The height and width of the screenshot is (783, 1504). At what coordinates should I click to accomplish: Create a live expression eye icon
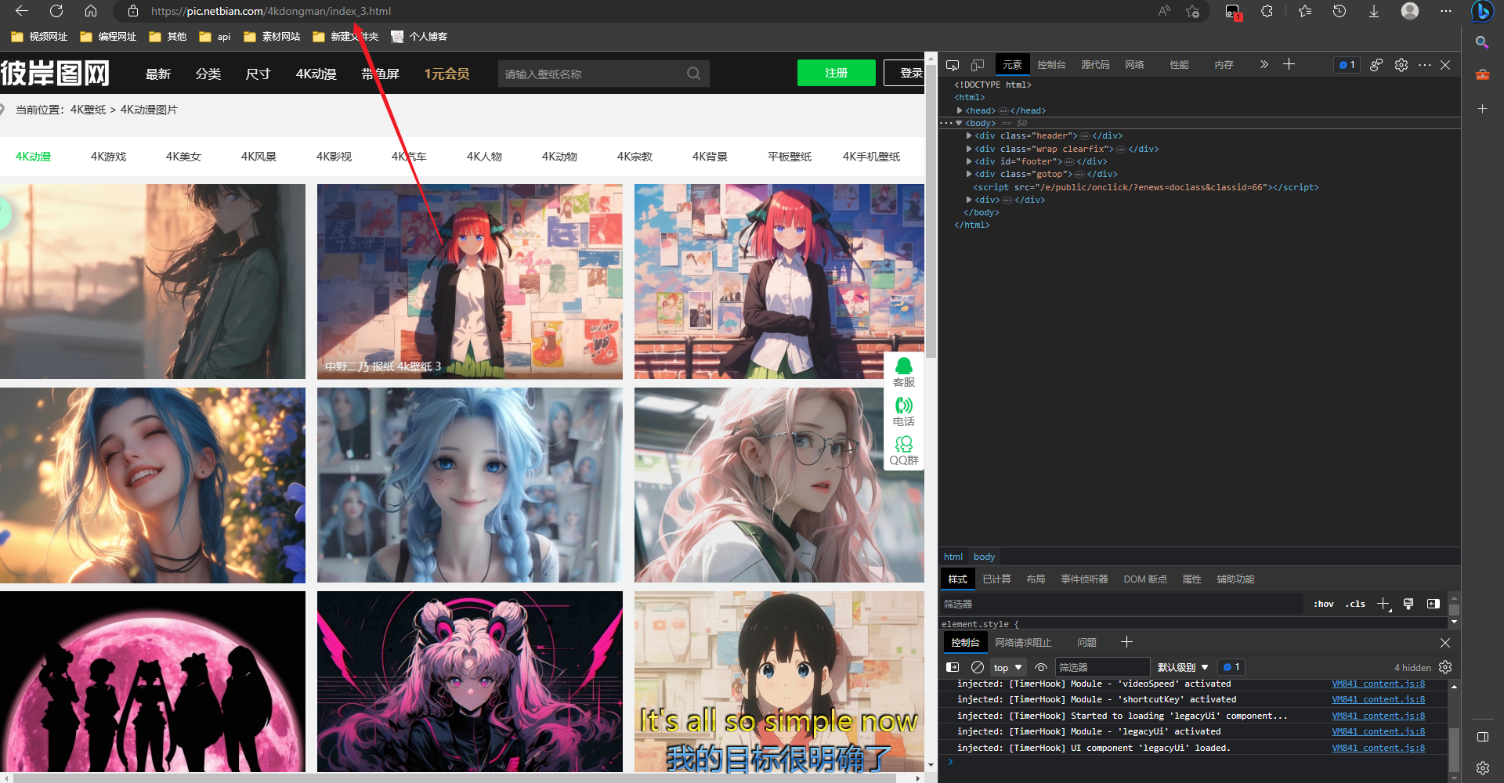tap(1041, 667)
